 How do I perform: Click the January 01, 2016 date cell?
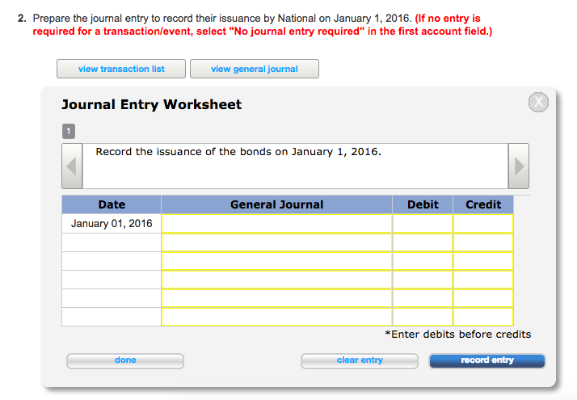(x=112, y=223)
